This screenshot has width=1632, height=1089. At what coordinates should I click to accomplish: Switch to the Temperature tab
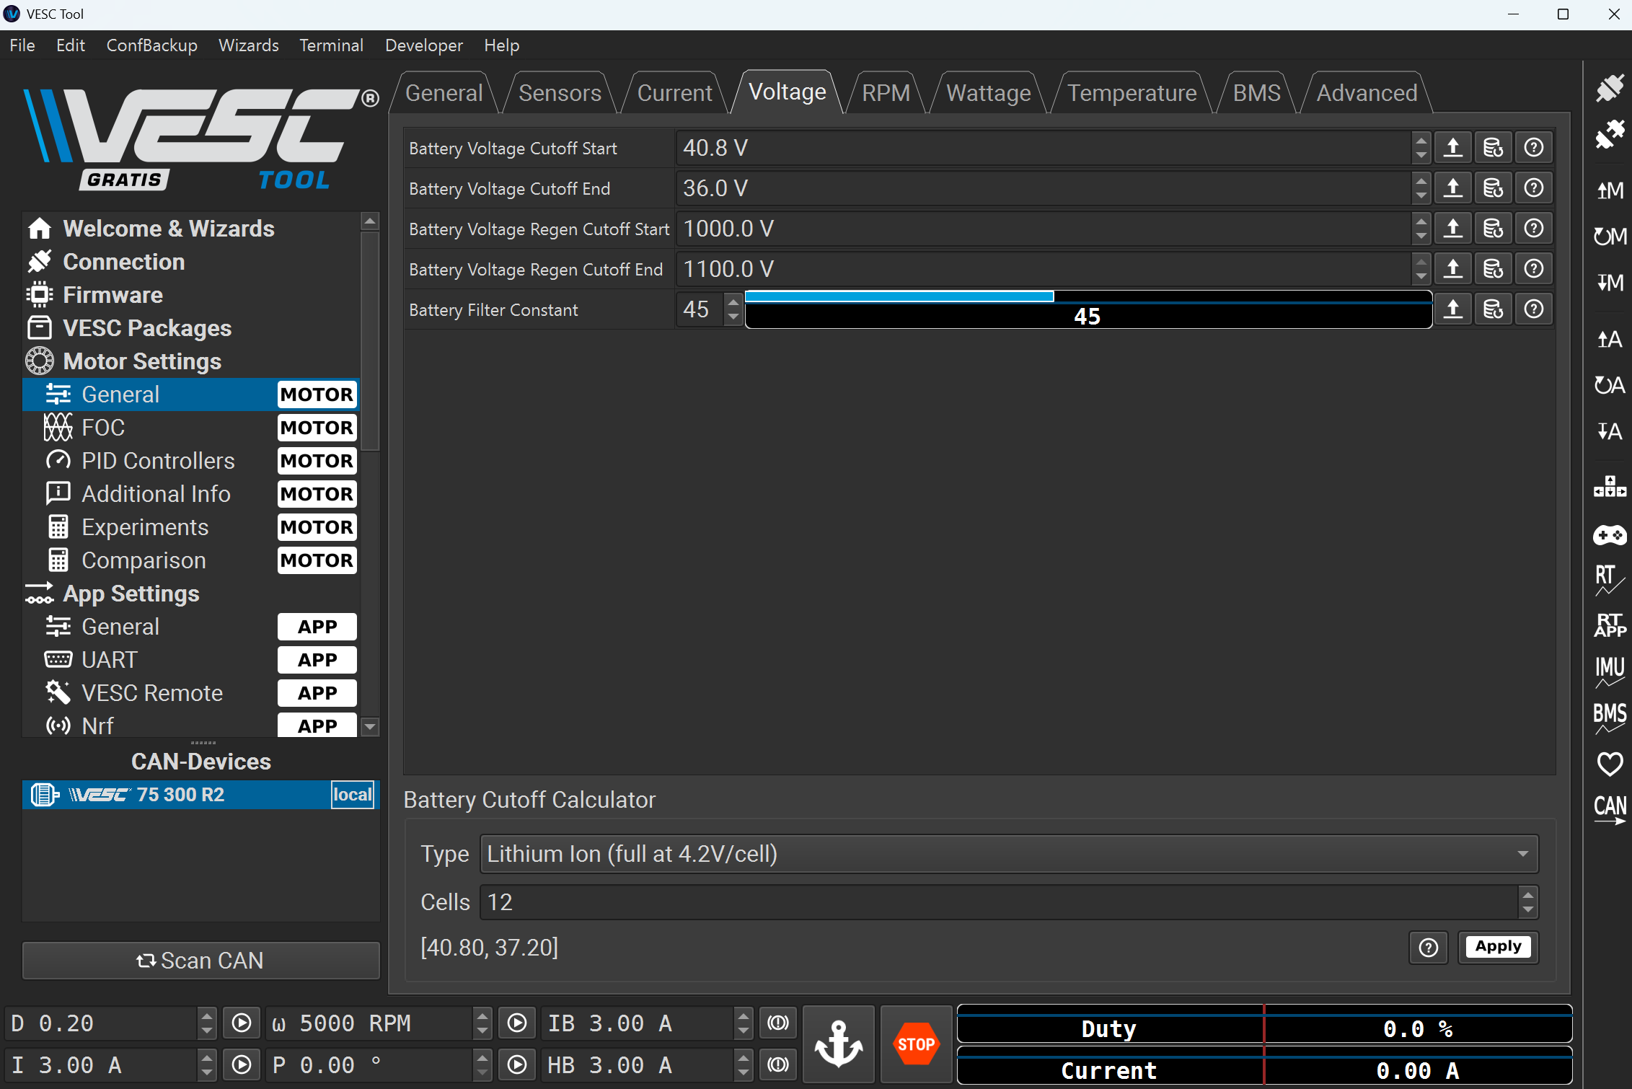pos(1132,93)
